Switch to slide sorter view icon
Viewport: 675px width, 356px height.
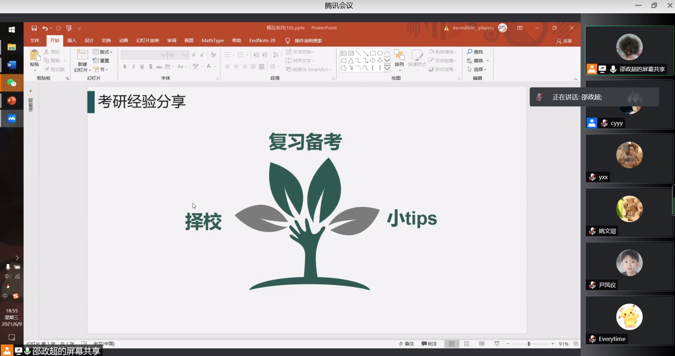click(466, 344)
